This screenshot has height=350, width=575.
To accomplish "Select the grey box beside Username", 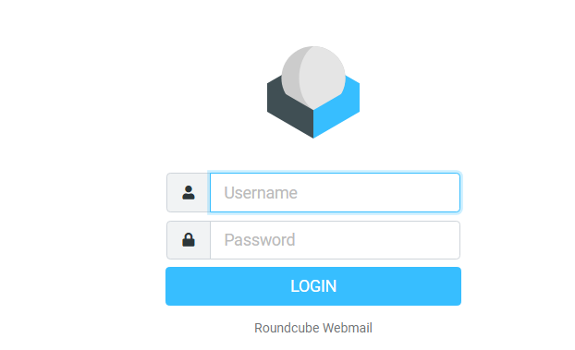I will pyautogui.click(x=189, y=192).
